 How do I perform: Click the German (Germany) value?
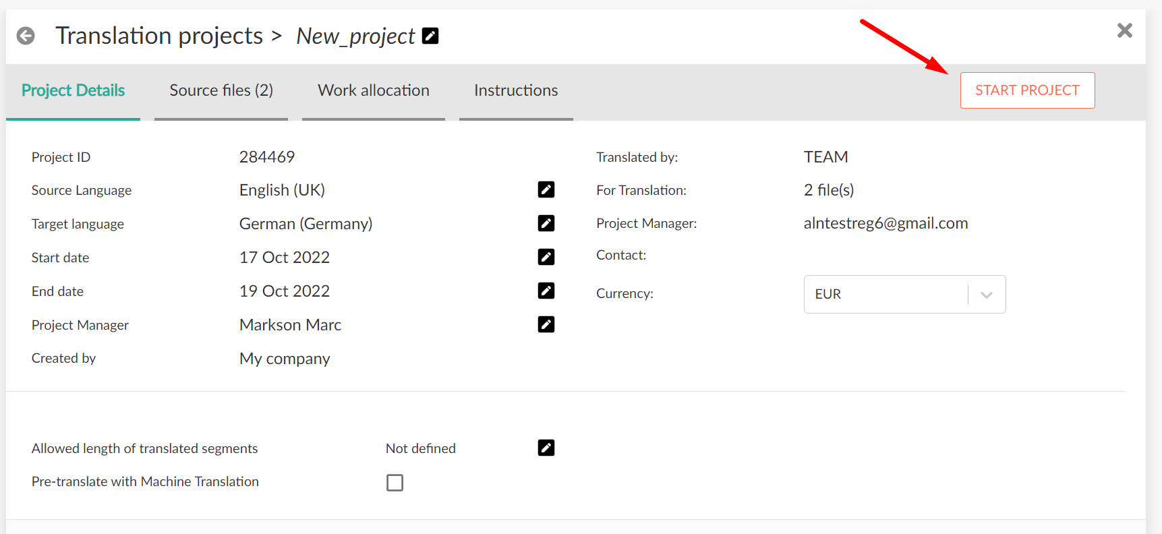[306, 224]
